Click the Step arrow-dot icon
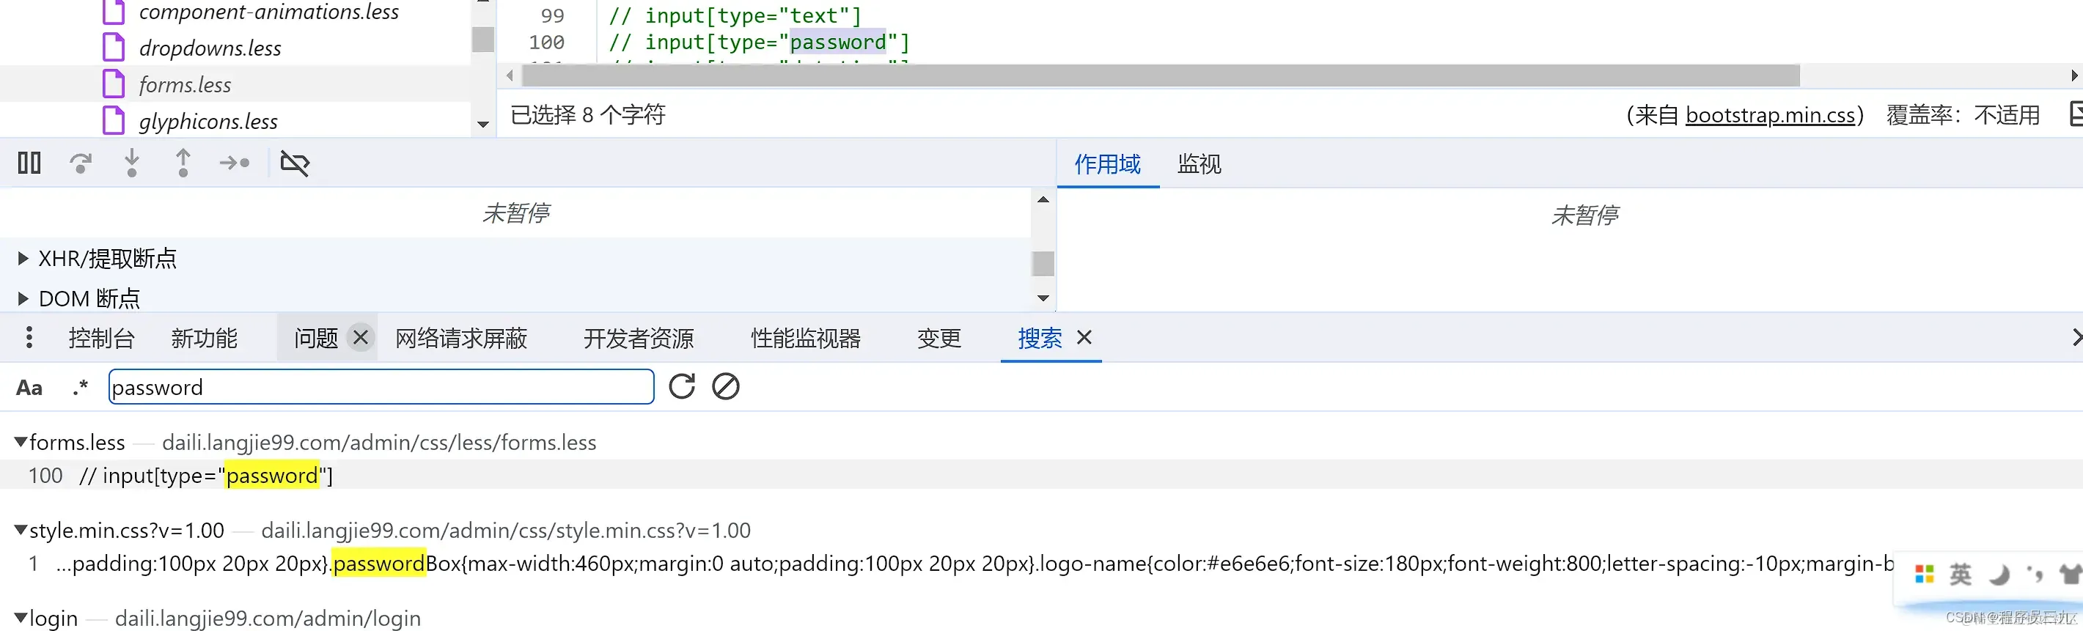This screenshot has height=631, width=2083. (x=235, y=163)
